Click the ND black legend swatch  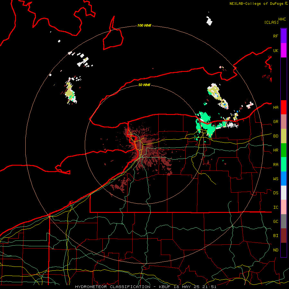click(284, 250)
